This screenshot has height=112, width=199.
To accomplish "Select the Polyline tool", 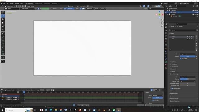I will tap(3, 40).
